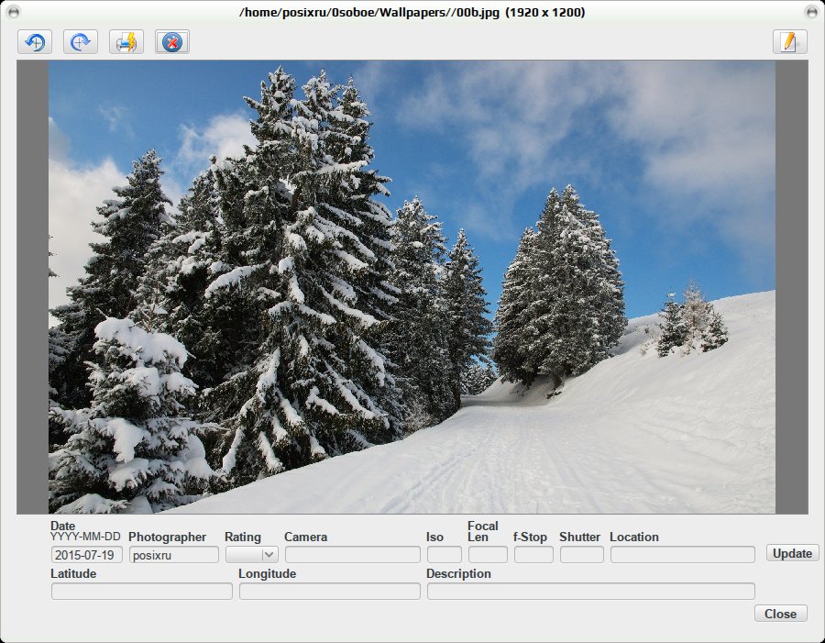Click the Update button

point(792,553)
